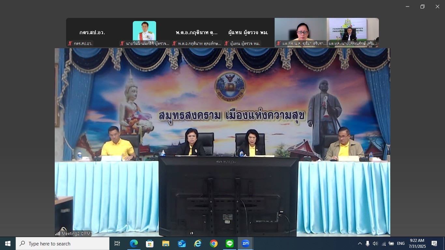Launch Google Chrome from taskbar

click(214, 243)
